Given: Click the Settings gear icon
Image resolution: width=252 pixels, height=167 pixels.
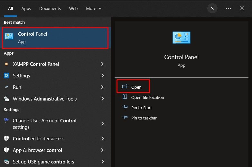Looking at the screenshot, I should click(6, 75).
